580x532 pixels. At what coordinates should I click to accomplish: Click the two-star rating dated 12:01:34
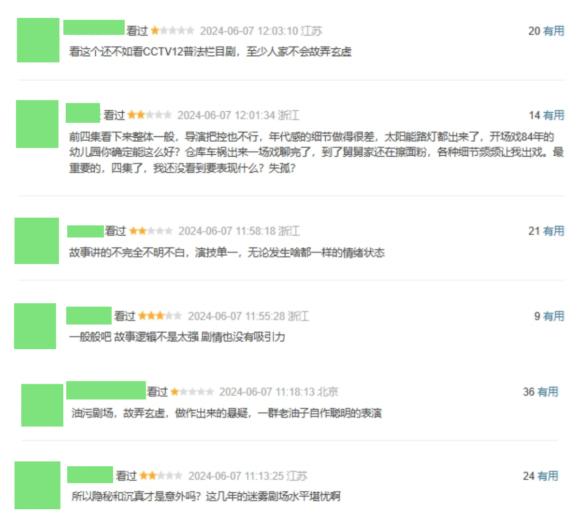[x=150, y=115]
